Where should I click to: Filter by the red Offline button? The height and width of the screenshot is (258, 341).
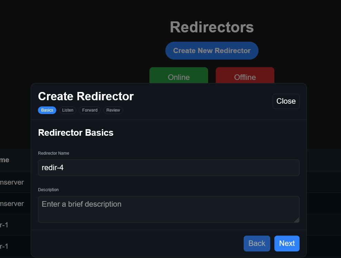pyautogui.click(x=245, y=75)
